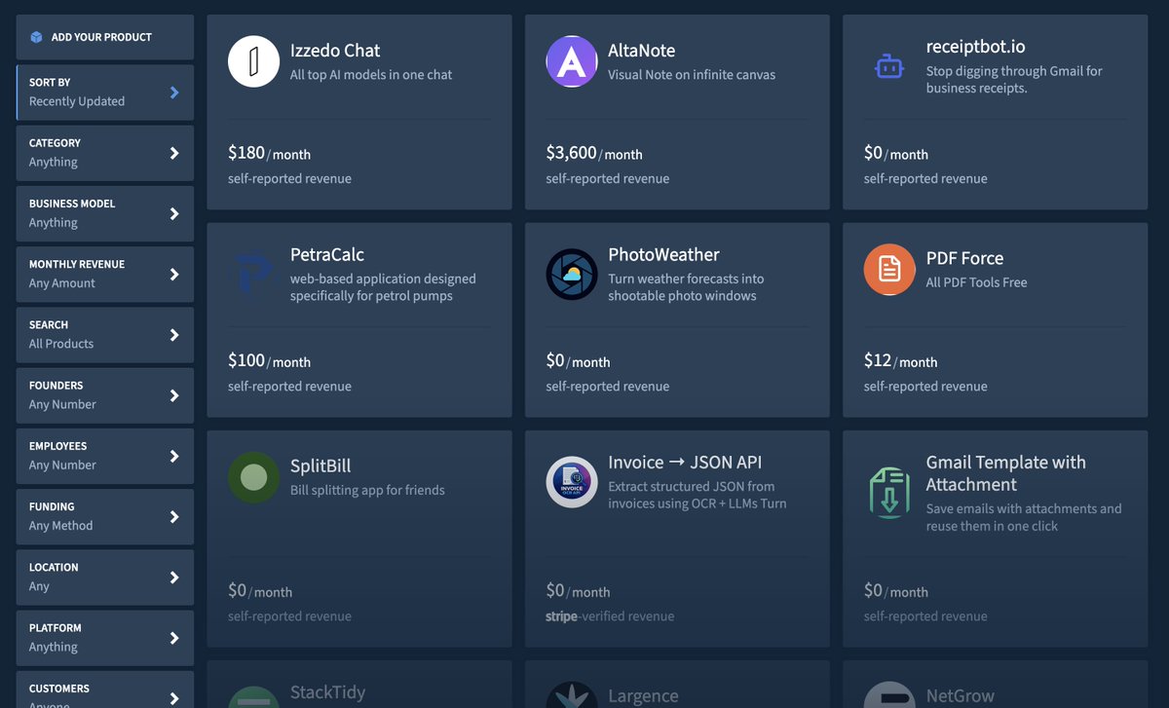Image resolution: width=1169 pixels, height=708 pixels.
Task: Click the Sort By label in sidebar
Action: tap(50, 83)
